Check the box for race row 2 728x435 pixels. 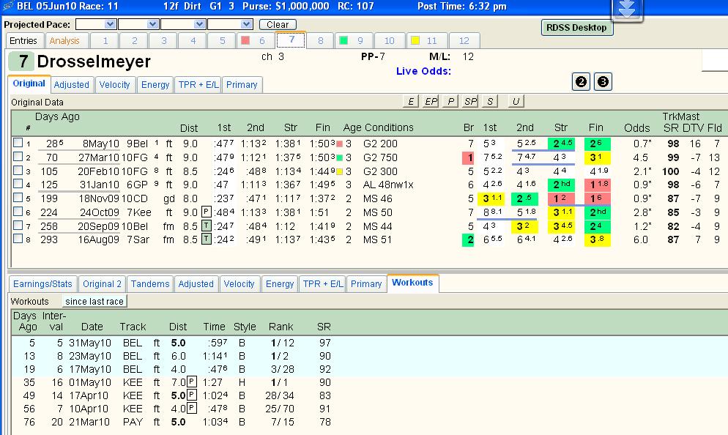18,157
